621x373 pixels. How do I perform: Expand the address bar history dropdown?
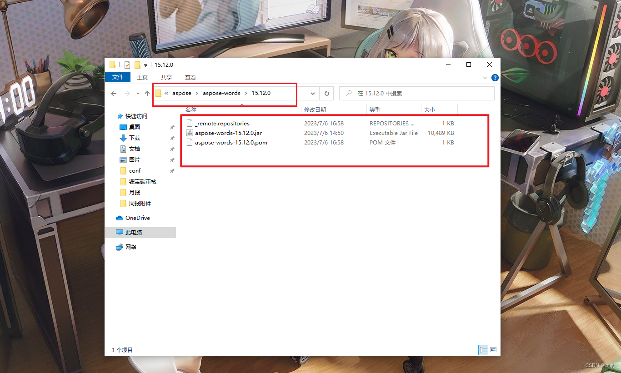tap(313, 93)
